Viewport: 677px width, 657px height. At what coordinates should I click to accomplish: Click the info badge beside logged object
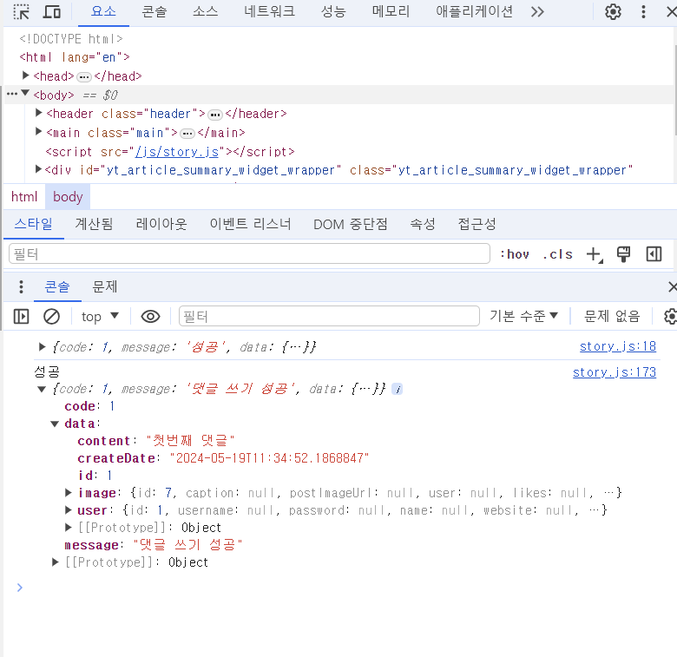[x=398, y=390]
